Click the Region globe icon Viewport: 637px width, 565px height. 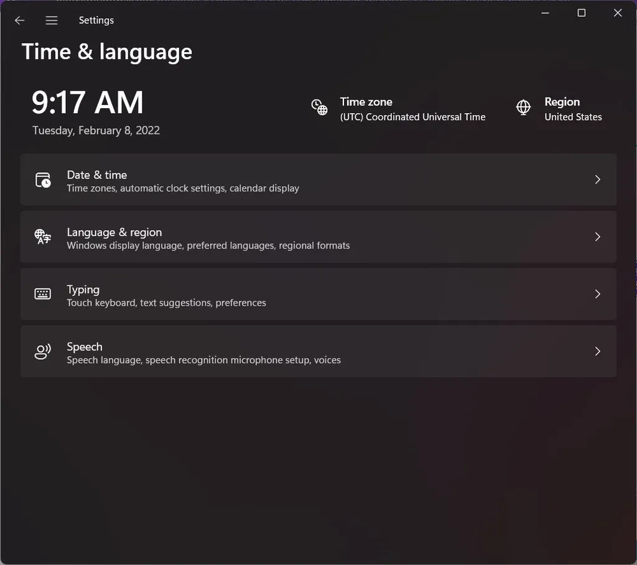click(x=523, y=107)
